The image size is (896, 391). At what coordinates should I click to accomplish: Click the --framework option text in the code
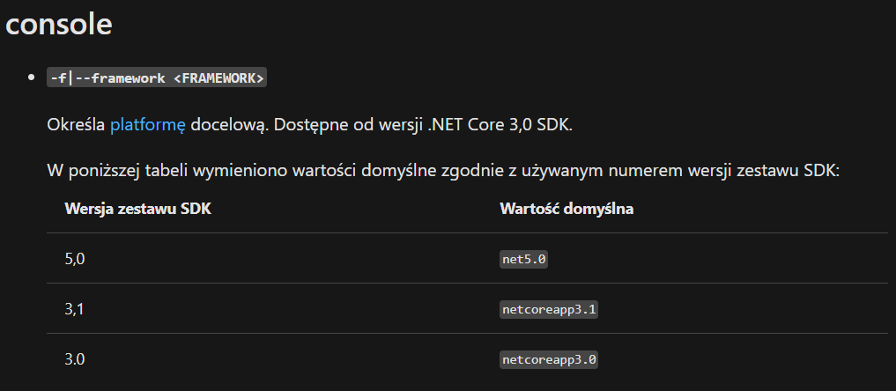(121, 77)
